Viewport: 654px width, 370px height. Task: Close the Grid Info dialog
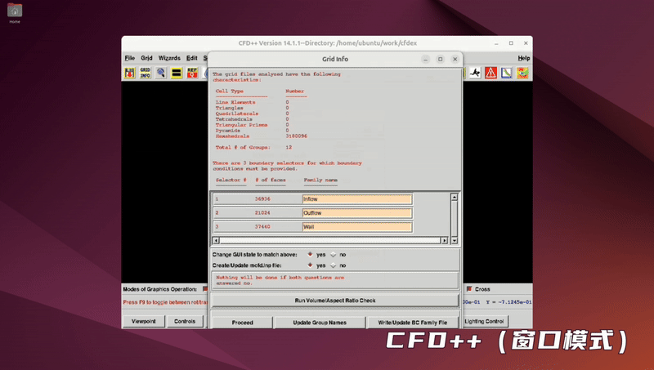(455, 59)
